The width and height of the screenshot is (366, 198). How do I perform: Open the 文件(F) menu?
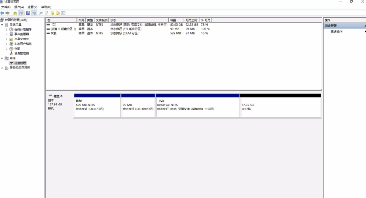[6, 7]
